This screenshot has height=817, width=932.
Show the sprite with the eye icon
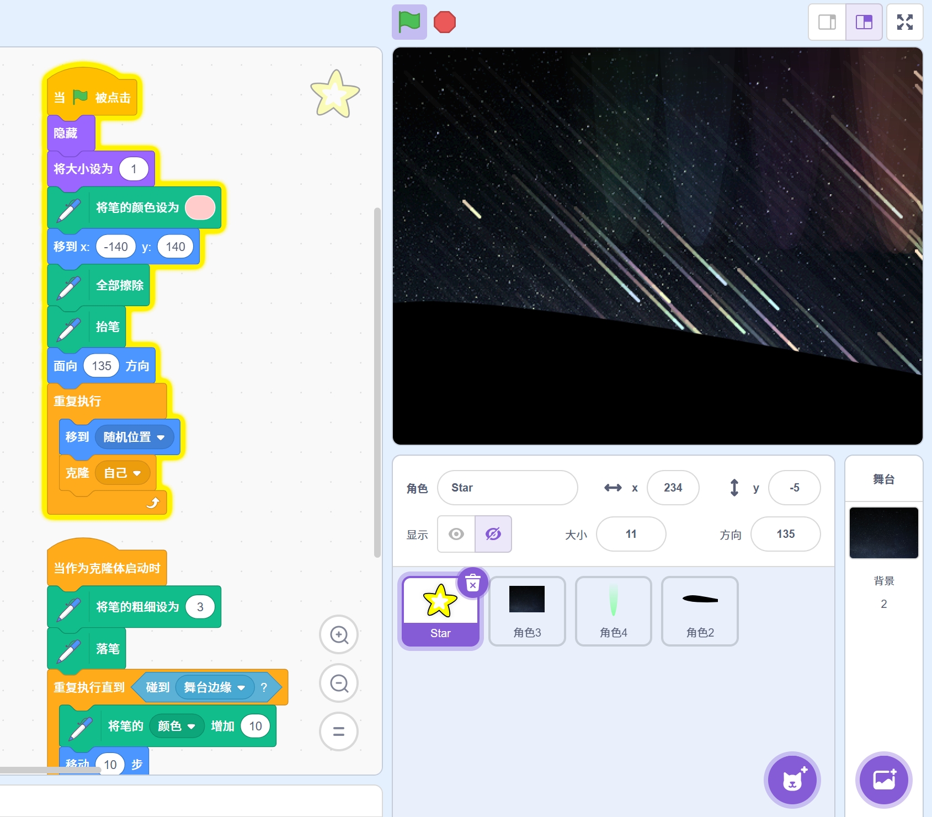point(456,534)
